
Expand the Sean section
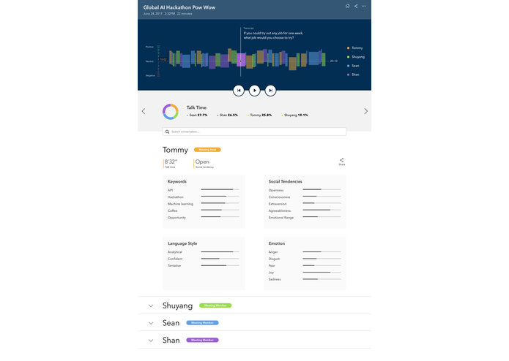pyautogui.click(x=151, y=323)
